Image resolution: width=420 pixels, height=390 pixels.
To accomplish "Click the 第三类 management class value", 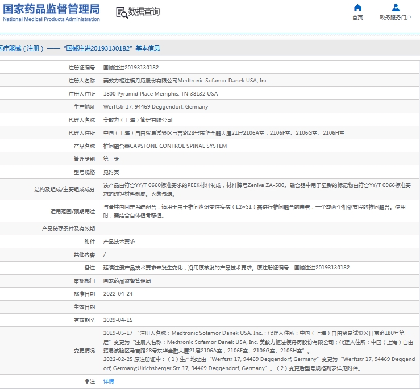I will [111, 159].
